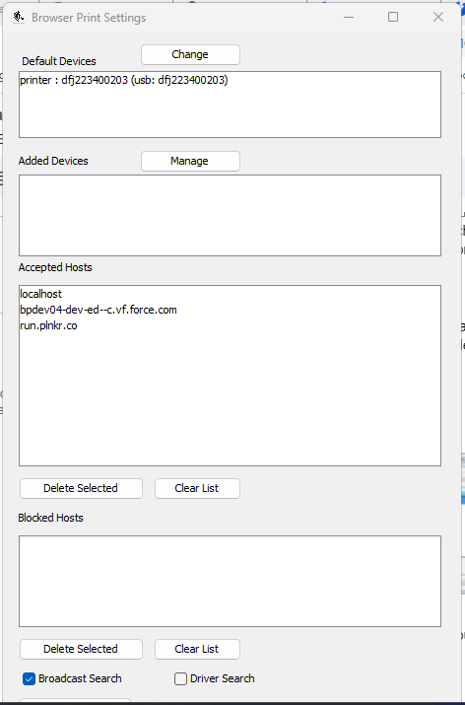This screenshot has height=705, width=465.
Task: Click Clear List under Accepted Hosts
Action: point(197,488)
